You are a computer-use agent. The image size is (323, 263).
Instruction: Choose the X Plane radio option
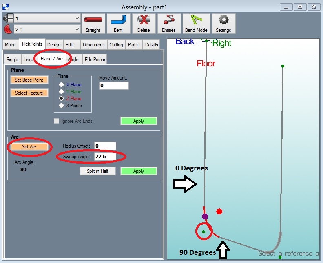(x=61, y=85)
